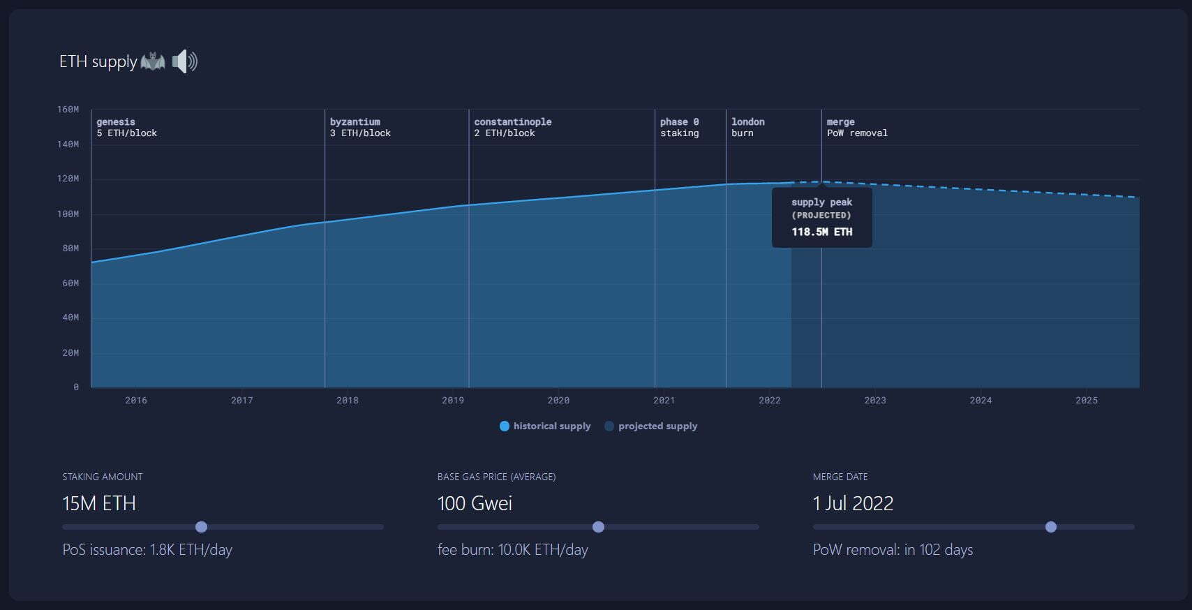The width and height of the screenshot is (1192, 610).
Task: Click the 2025 x-axis label
Action: (x=1087, y=401)
